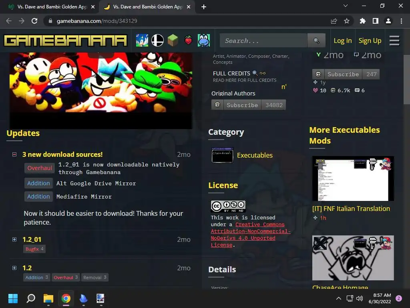The image size is (410, 308).
Task: Open a new browser tab
Action: pyautogui.click(x=204, y=7)
